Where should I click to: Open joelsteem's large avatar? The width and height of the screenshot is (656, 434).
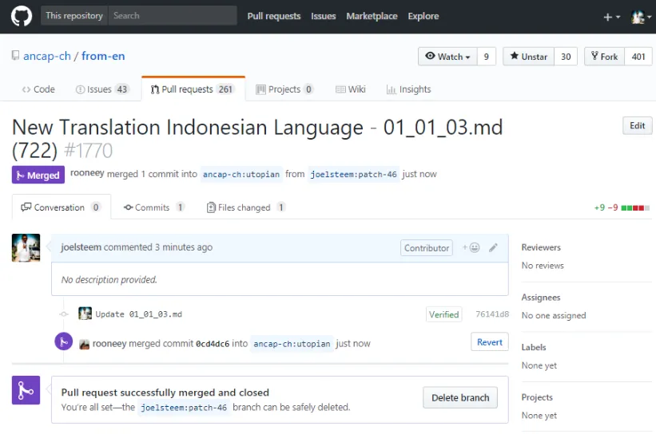(x=26, y=247)
